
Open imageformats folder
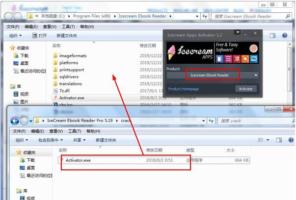tap(73, 56)
